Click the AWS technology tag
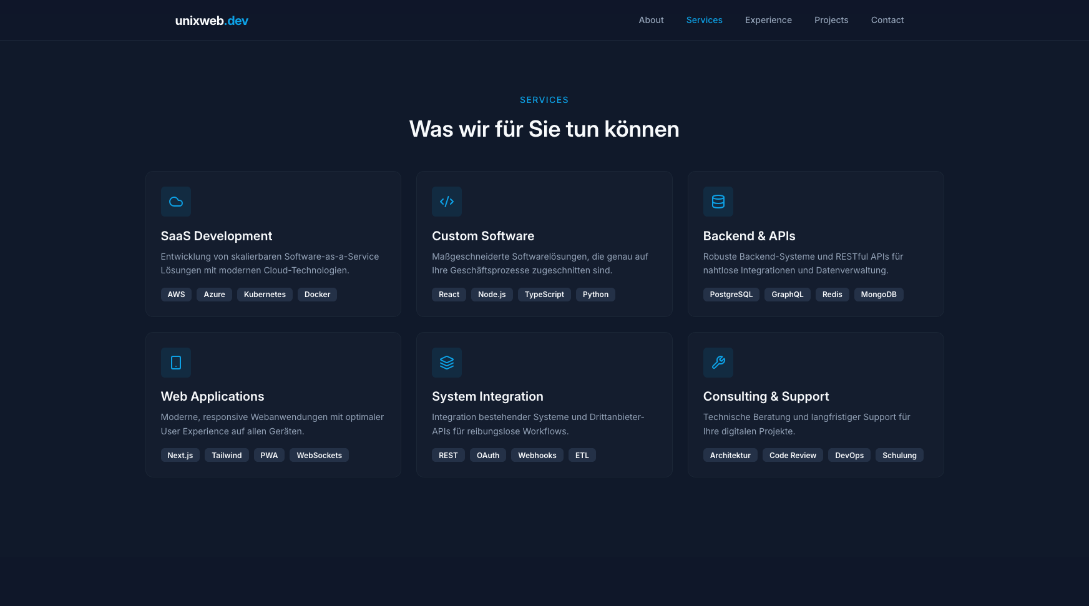 pyautogui.click(x=176, y=294)
